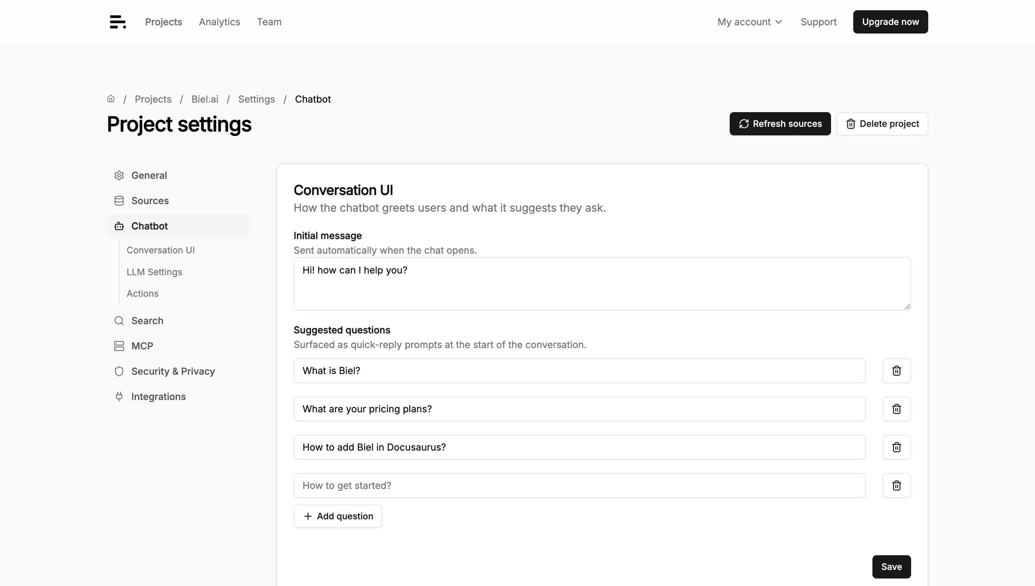1035x586 pixels.
Task: Open the Security & Privacy section label
Action: 173,372
